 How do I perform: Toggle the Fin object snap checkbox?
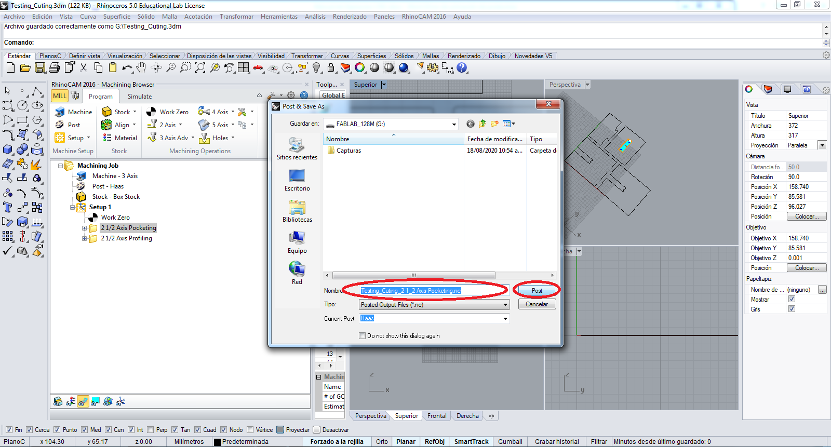(9, 430)
